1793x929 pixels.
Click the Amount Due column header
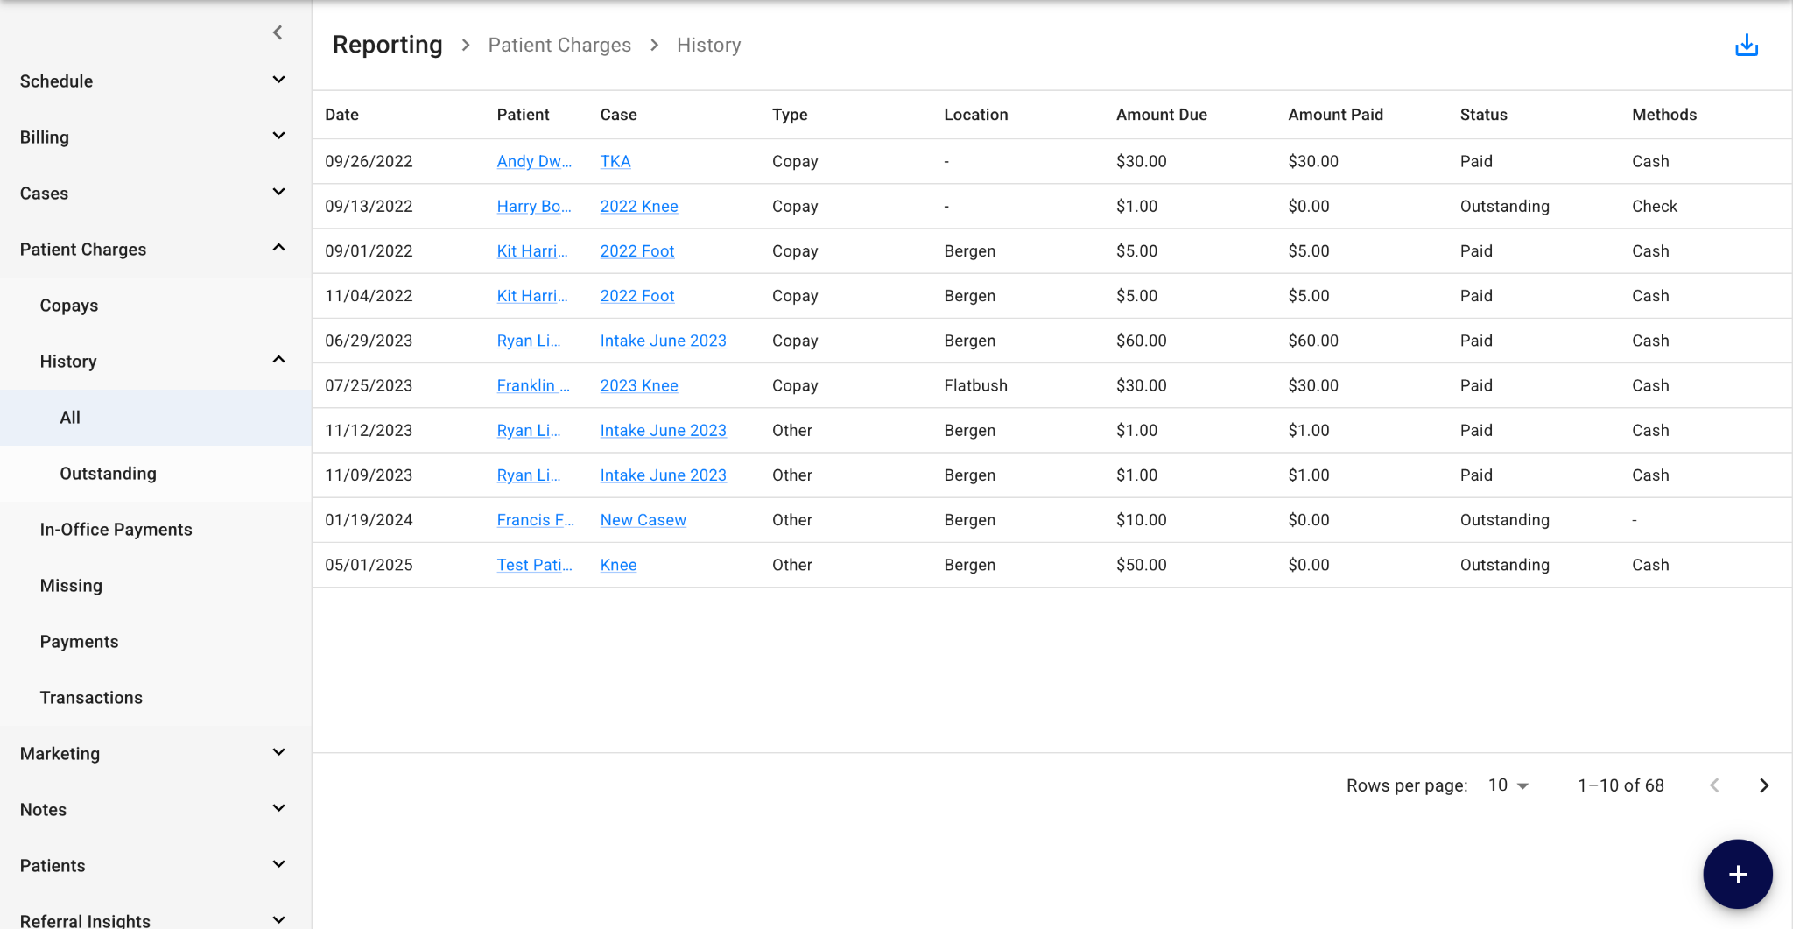pos(1161,115)
